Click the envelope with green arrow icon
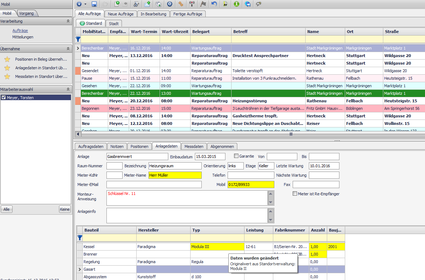 pos(147,4)
